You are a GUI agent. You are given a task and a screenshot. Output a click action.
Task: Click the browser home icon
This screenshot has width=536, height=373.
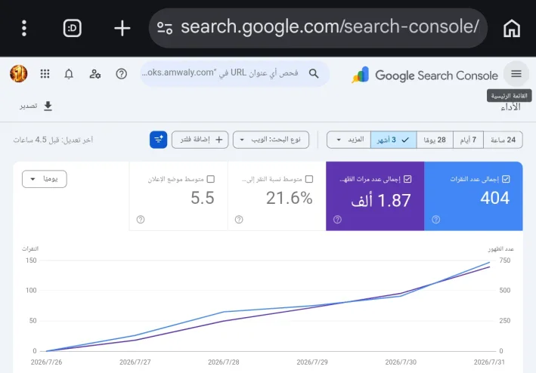[512, 28]
